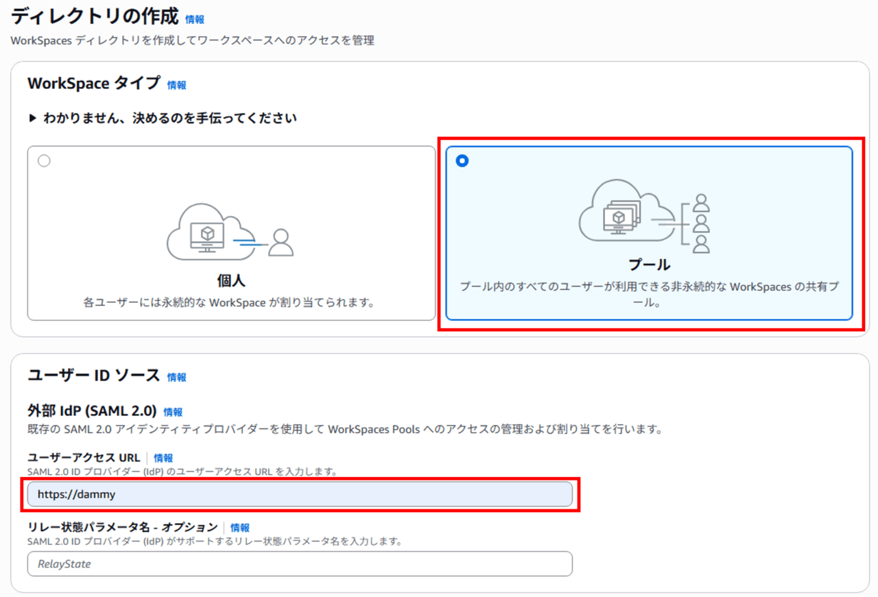
Task: Open 情報 link next to WorkSpace タイプ
Action: pos(177,85)
